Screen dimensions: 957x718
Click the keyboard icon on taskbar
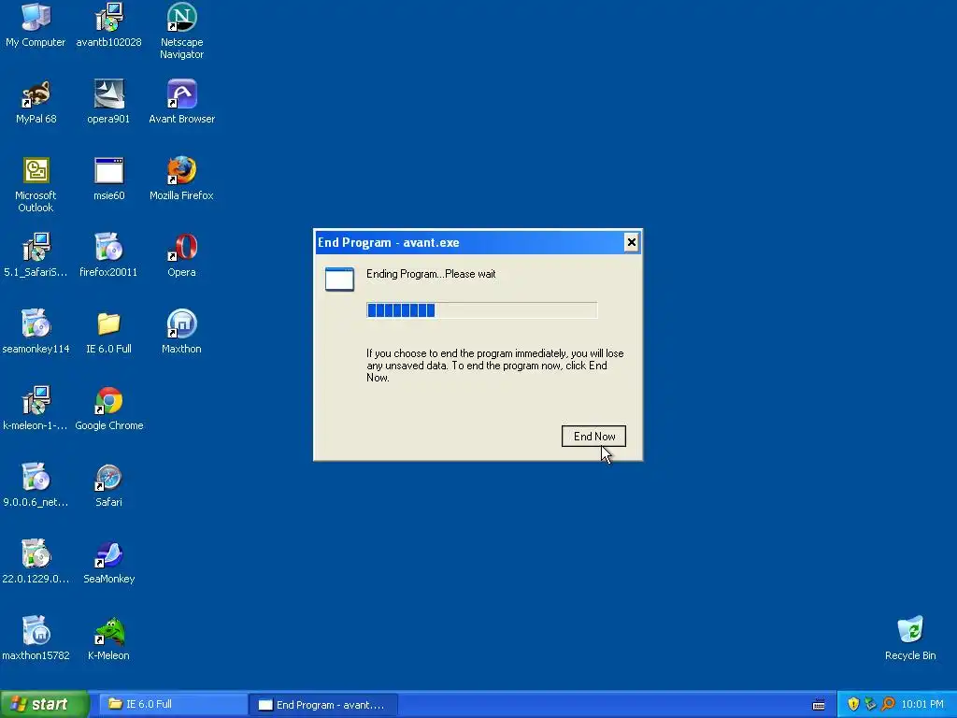click(819, 705)
